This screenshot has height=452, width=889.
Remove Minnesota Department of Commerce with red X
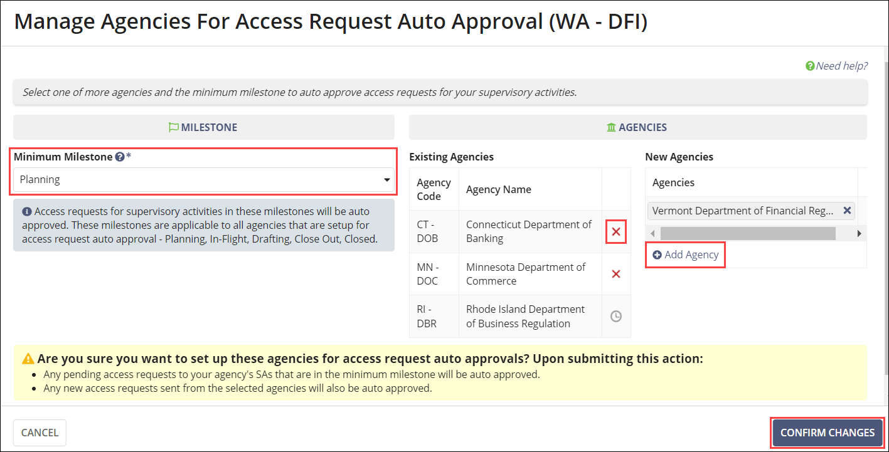pos(615,273)
